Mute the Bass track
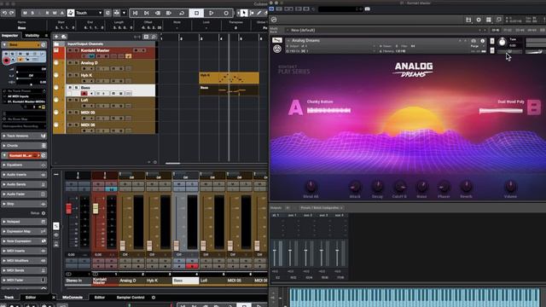The width and height of the screenshot is (546, 307). 70,87
